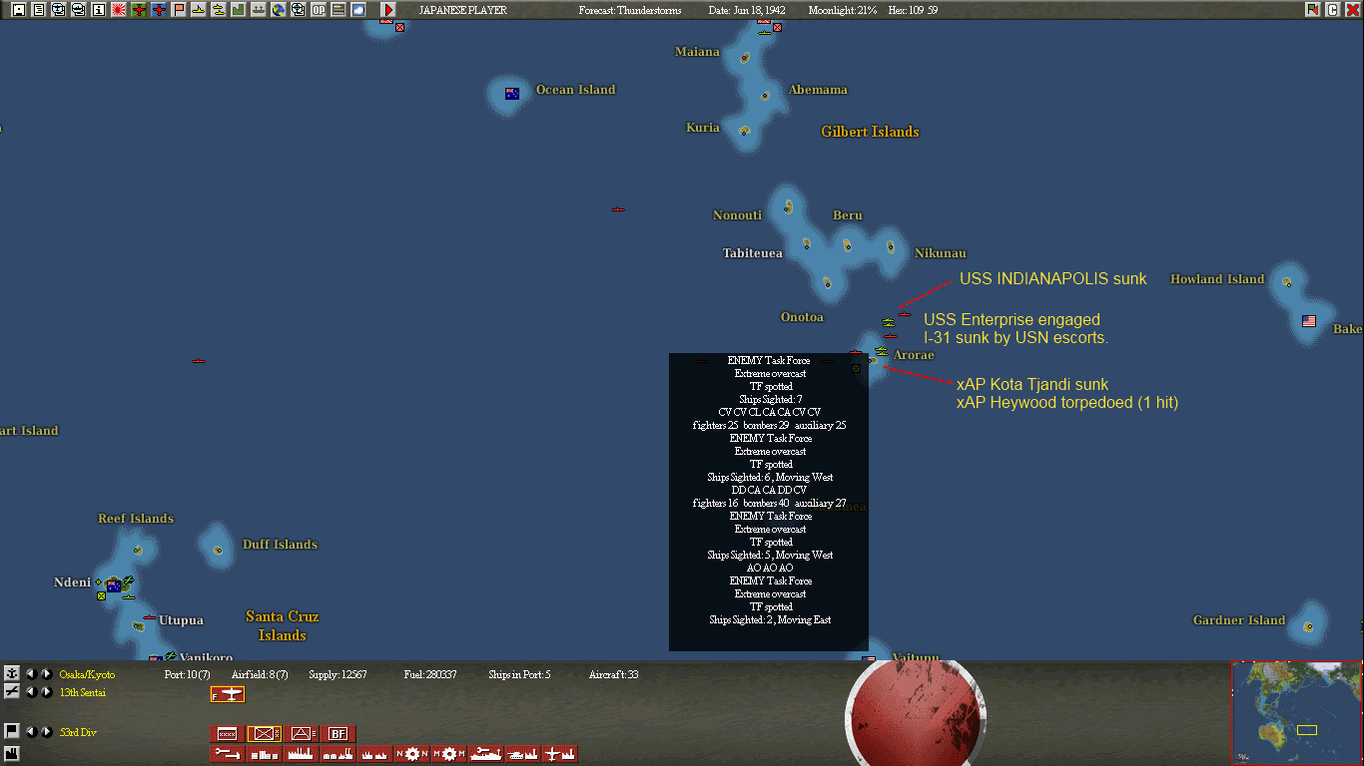Click the red X exit icon
The image size is (1364, 766).
click(x=1352, y=10)
